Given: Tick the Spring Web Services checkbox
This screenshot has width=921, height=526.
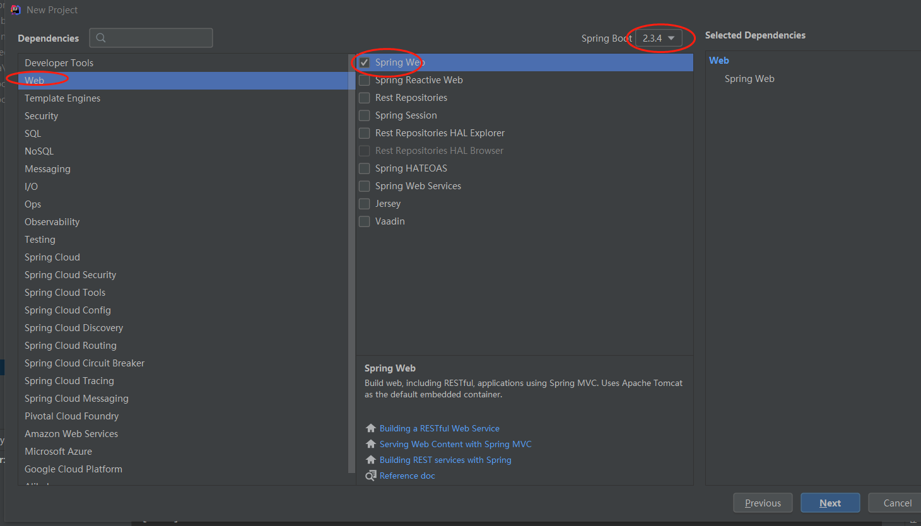Looking at the screenshot, I should (x=365, y=186).
